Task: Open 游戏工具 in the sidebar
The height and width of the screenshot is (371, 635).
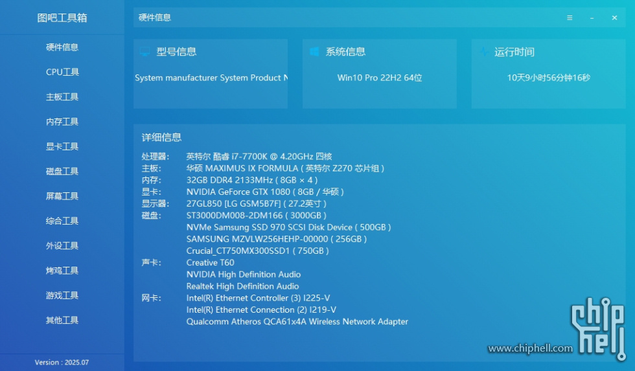Action: 62,295
